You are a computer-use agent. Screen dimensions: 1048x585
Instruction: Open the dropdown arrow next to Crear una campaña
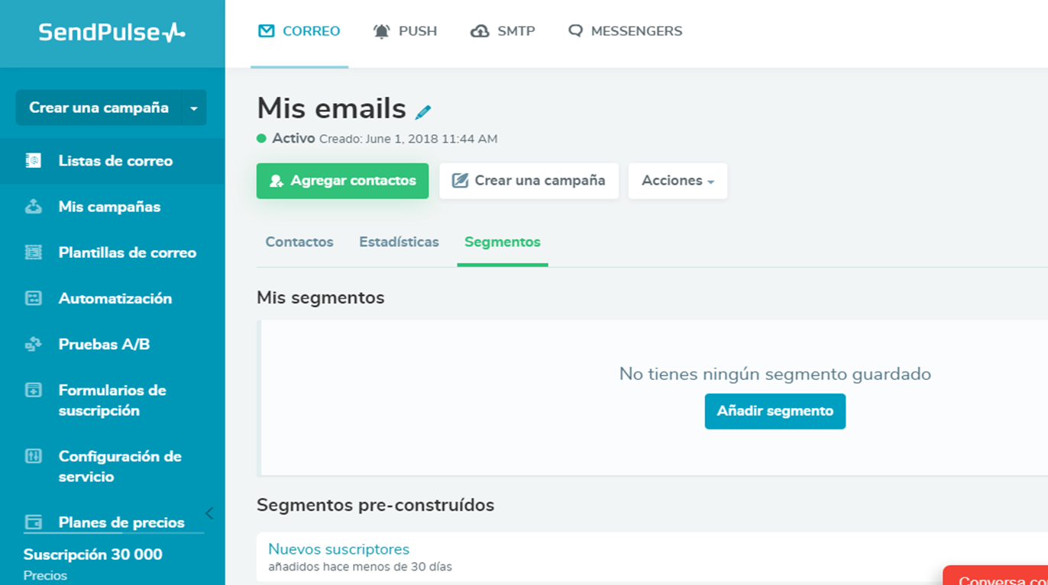[194, 108]
